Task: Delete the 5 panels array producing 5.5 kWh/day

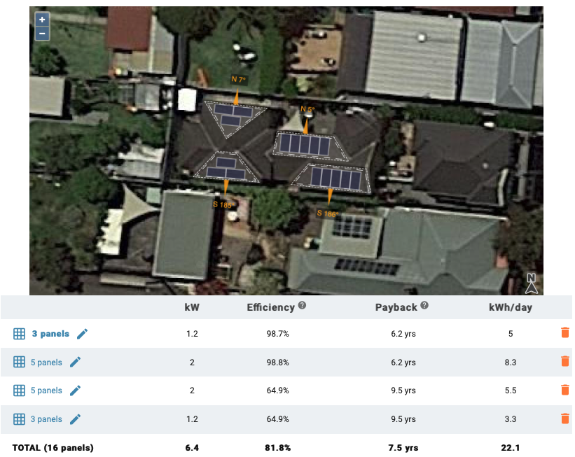Action: (x=565, y=390)
